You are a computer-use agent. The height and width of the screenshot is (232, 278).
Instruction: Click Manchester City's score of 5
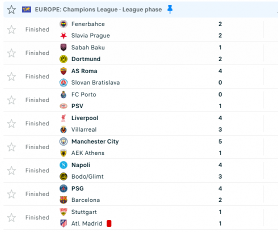point(220,141)
